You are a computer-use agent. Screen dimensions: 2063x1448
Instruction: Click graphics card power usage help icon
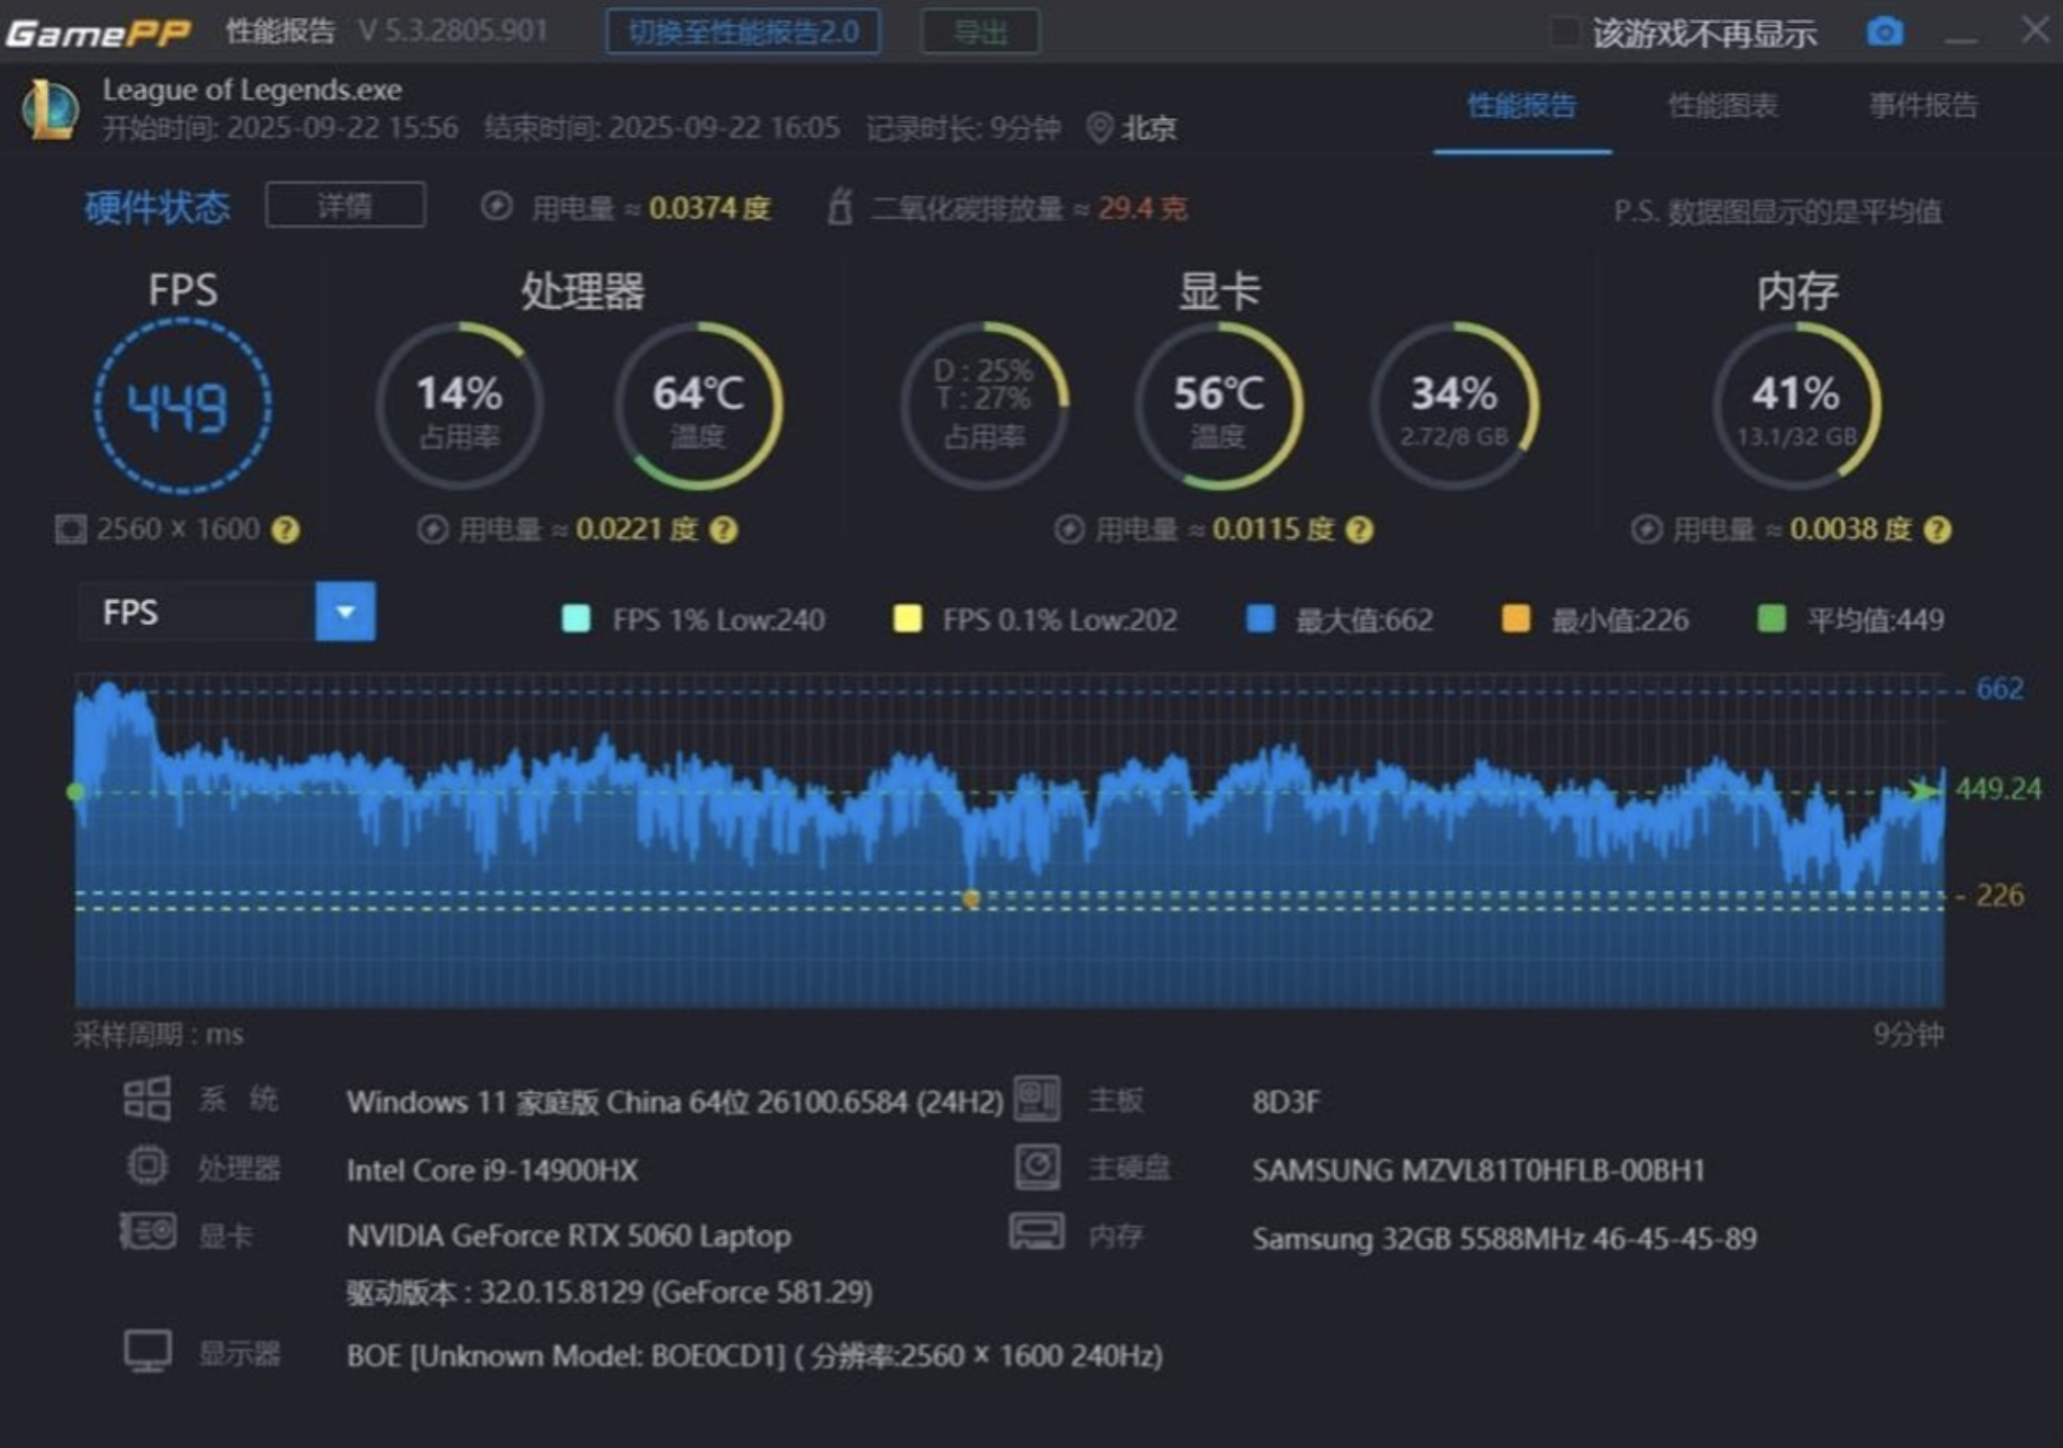pyautogui.click(x=1359, y=530)
